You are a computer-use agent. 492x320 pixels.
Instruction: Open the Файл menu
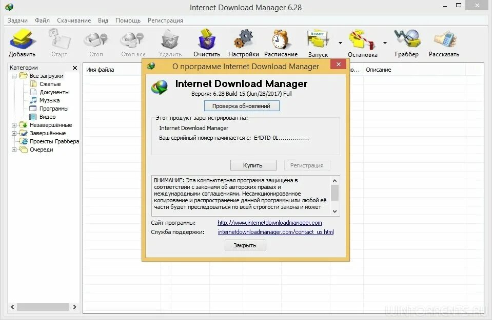42,20
